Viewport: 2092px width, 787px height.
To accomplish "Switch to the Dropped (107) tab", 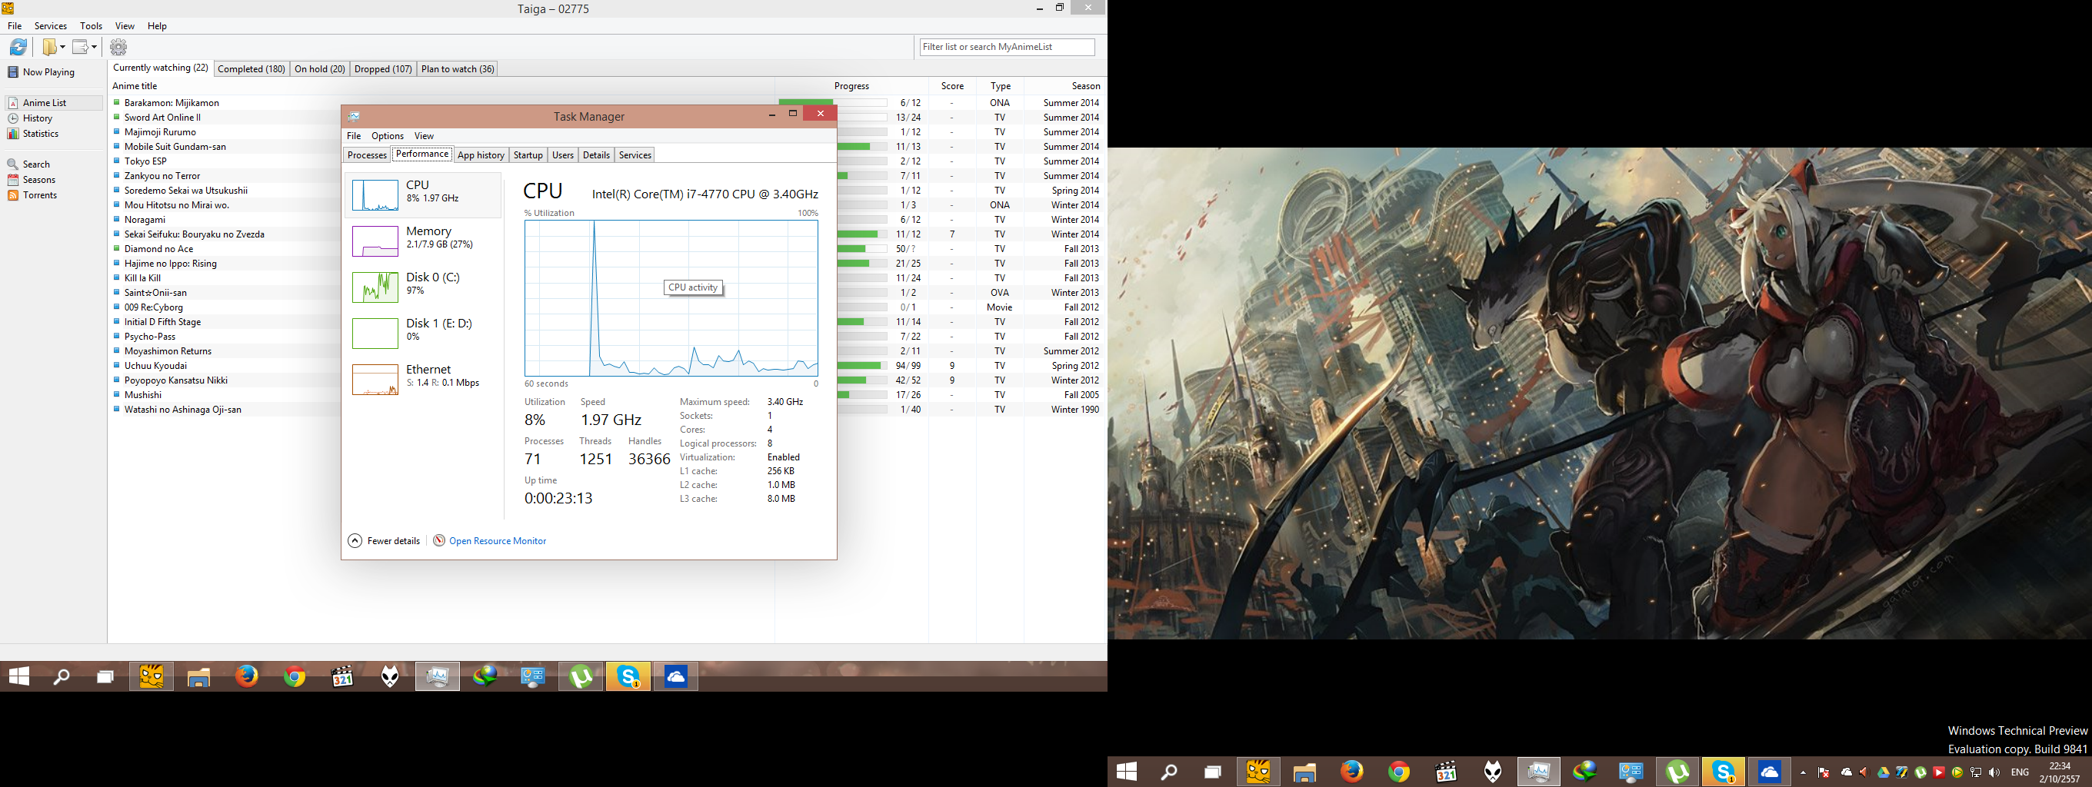I will (x=383, y=69).
